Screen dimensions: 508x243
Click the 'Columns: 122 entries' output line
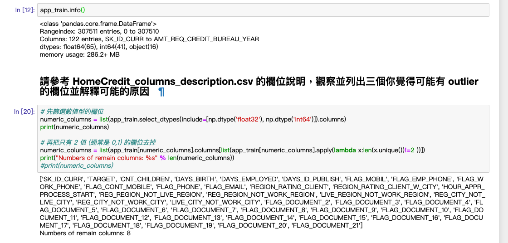[149, 39]
